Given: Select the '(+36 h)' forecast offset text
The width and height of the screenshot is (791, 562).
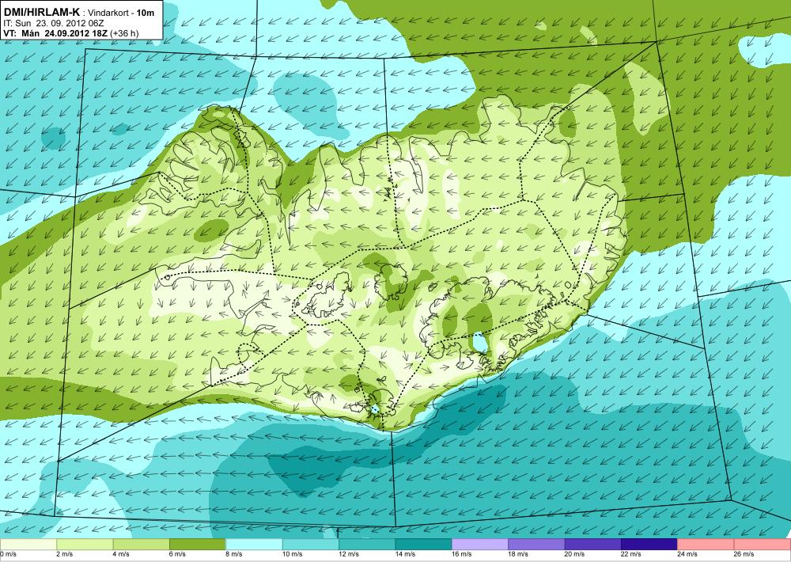Looking at the screenshot, I should (x=124, y=33).
